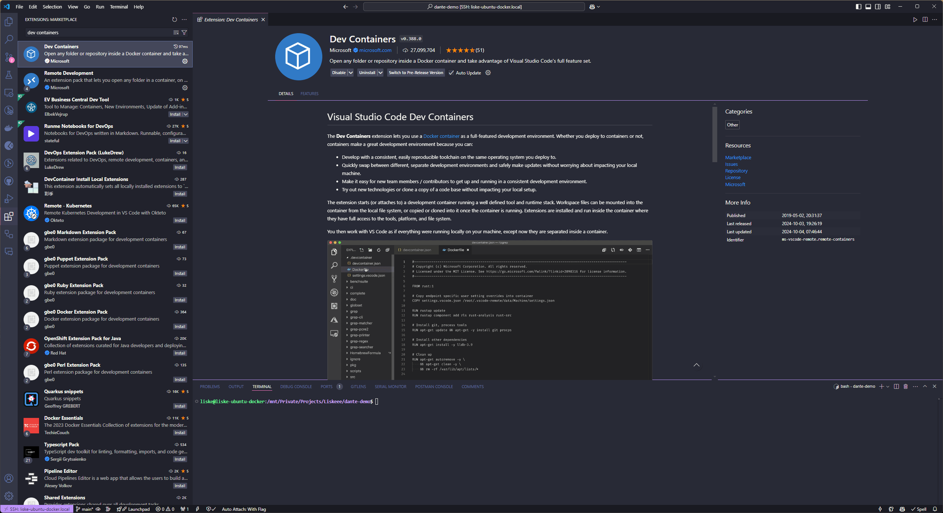Maximize the terminal panel size
943x513 pixels.
(925, 386)
